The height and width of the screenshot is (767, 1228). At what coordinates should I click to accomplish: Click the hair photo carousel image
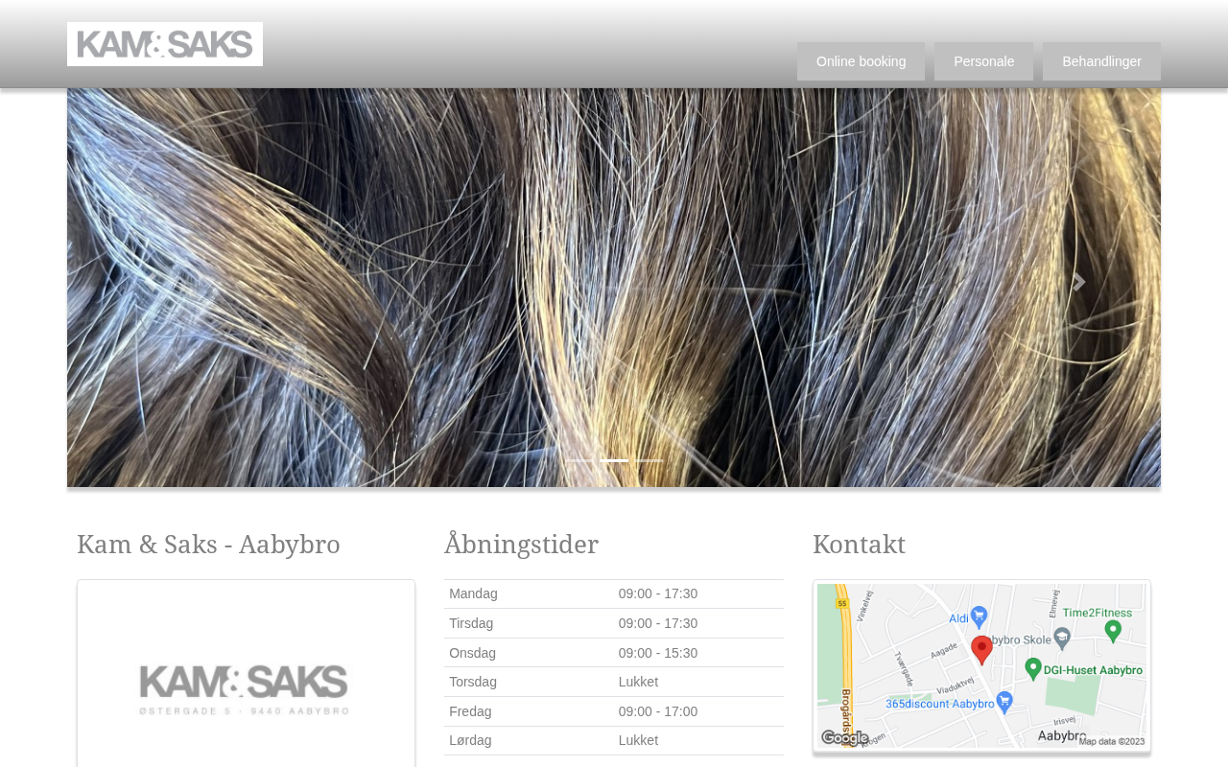(x=614, y=288)
